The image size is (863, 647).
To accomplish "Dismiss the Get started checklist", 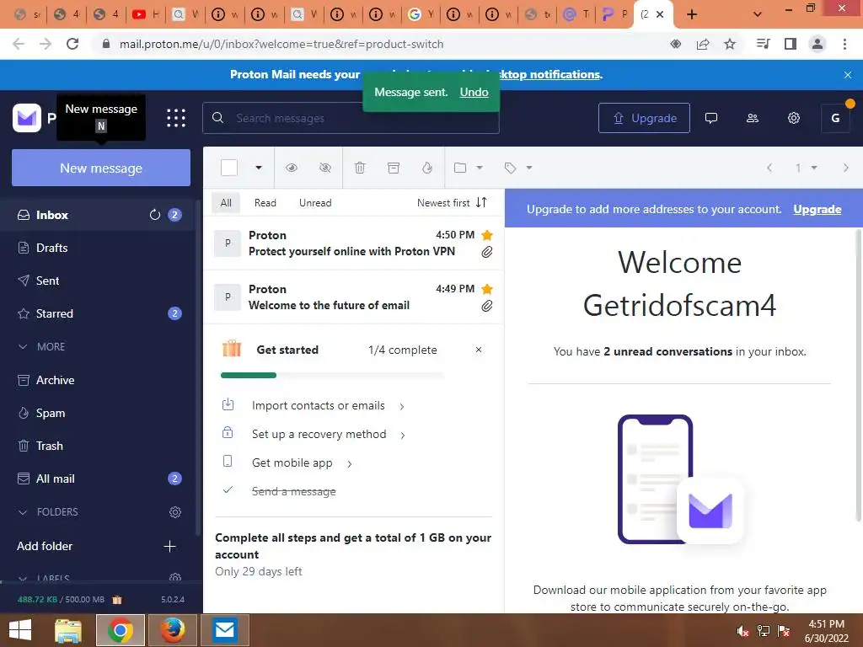I will coord(479,350).
